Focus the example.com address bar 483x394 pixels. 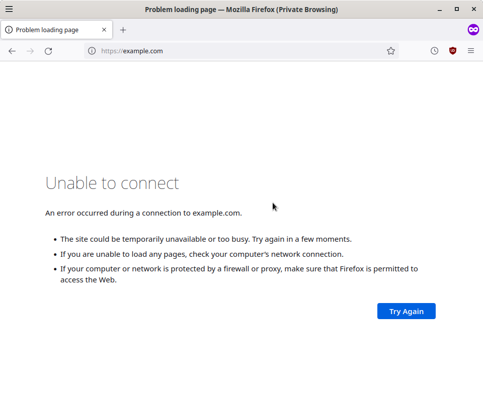(242, 51)
